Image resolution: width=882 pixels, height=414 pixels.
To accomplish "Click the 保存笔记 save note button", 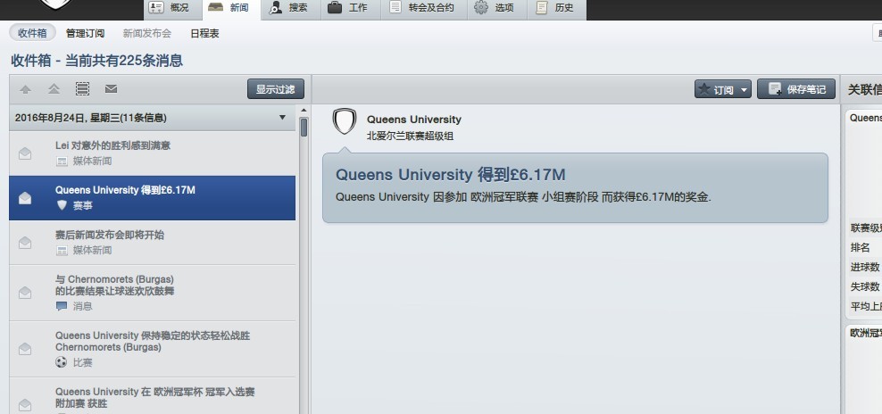I will pos(796,89).
